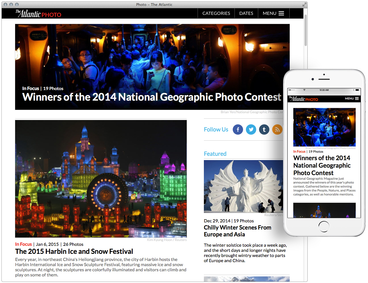Open the RSS feed icon
This screenshot has height=283, width=368.
pyautogui.click(x=277, y=129)
